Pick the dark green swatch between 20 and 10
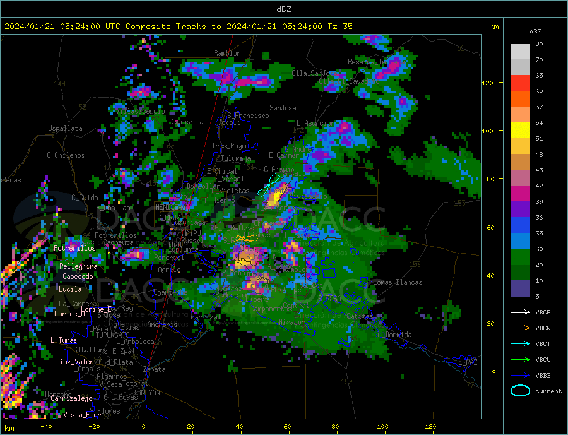This screenshot has width=568, height=435. coord(520,273)
